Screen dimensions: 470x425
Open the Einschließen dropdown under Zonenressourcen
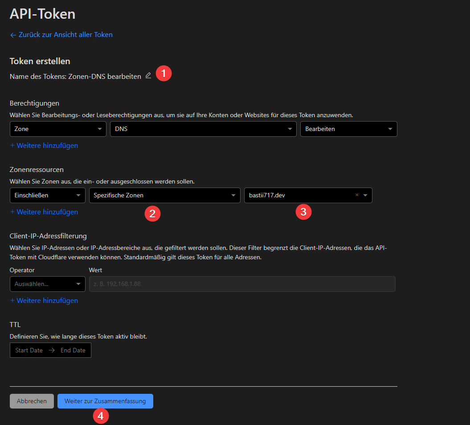click(x=47, y=195)
